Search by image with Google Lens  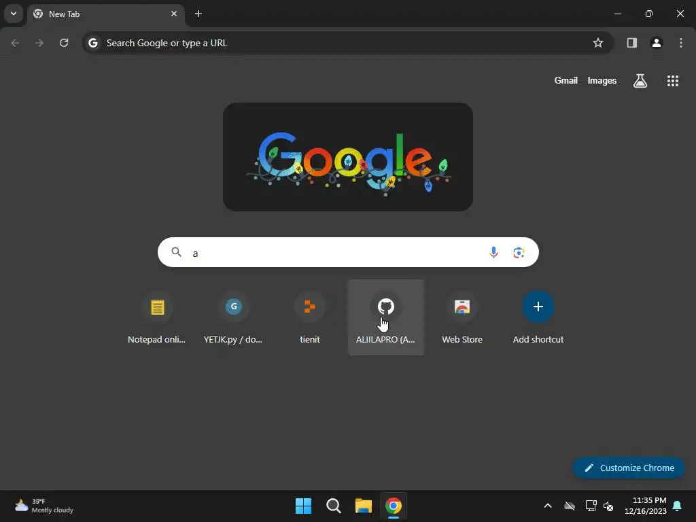(x=519, y=253)
